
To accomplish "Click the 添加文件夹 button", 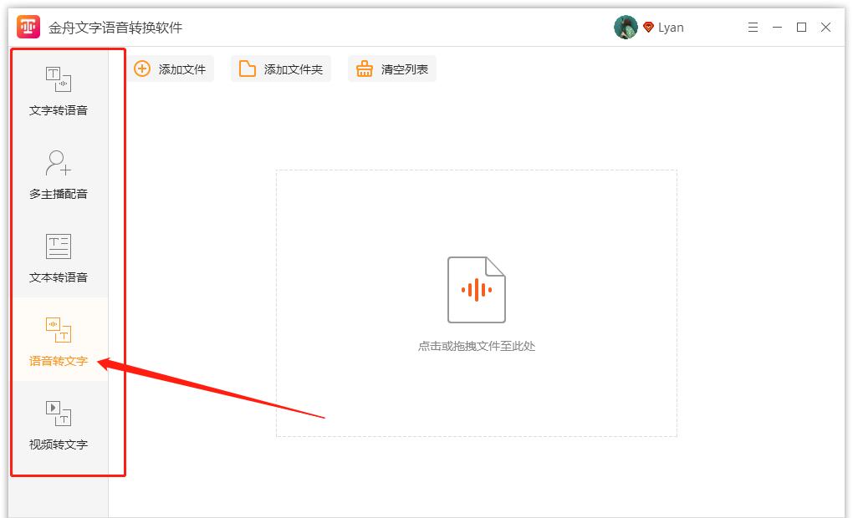I will click(x=280, y=69).
